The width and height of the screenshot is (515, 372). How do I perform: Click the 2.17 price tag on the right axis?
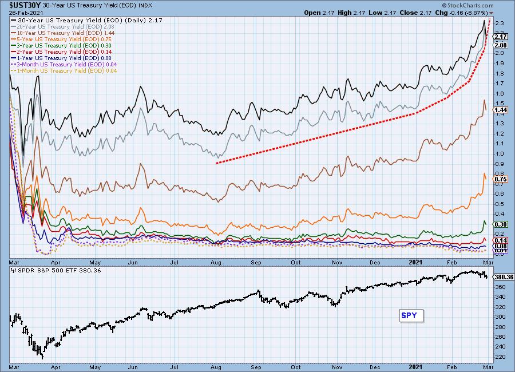(x=501, y=37)
